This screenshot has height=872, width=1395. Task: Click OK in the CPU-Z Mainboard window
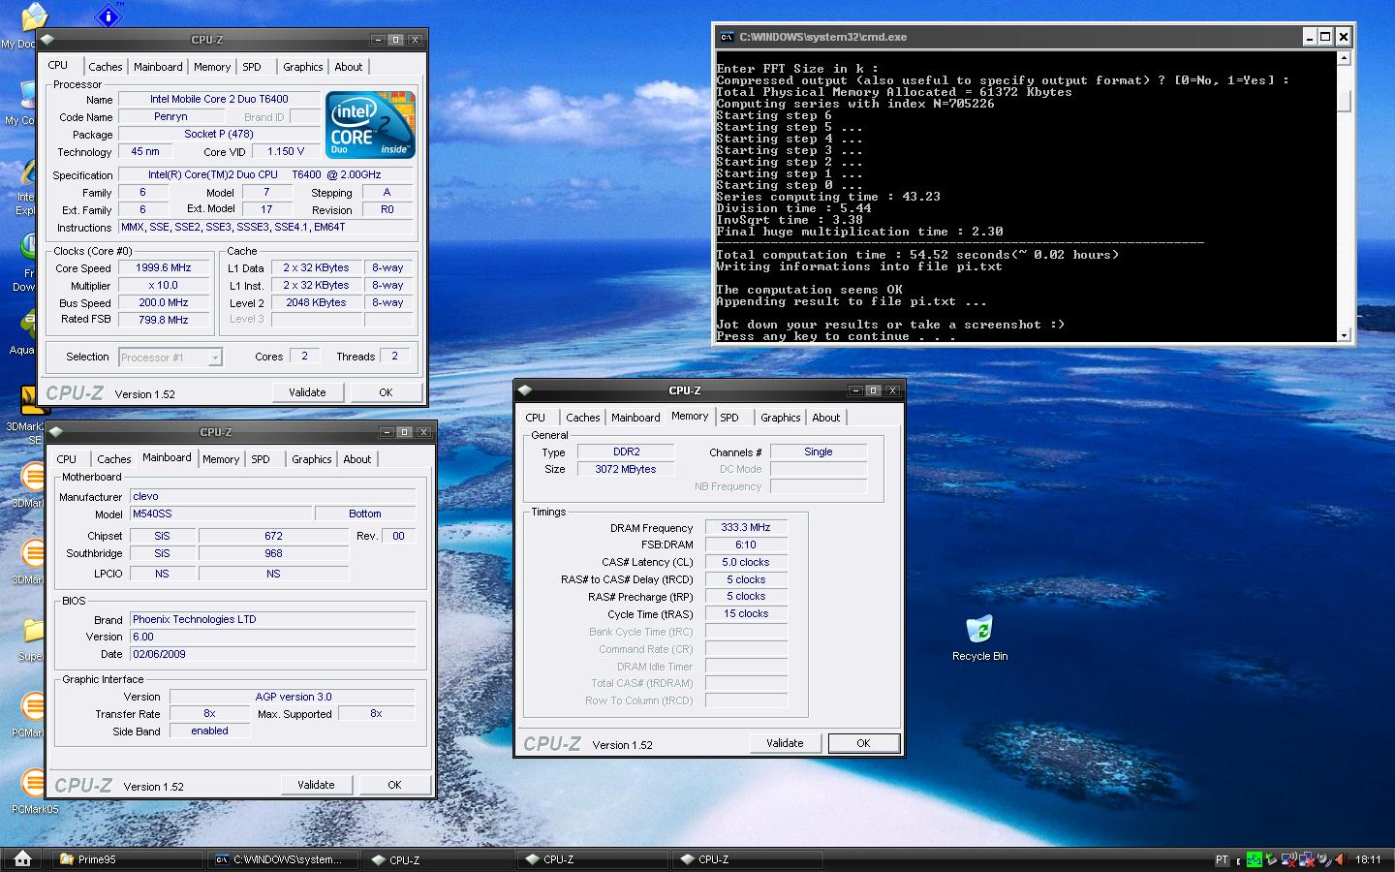pyautogui.click(x=394, y=785)
